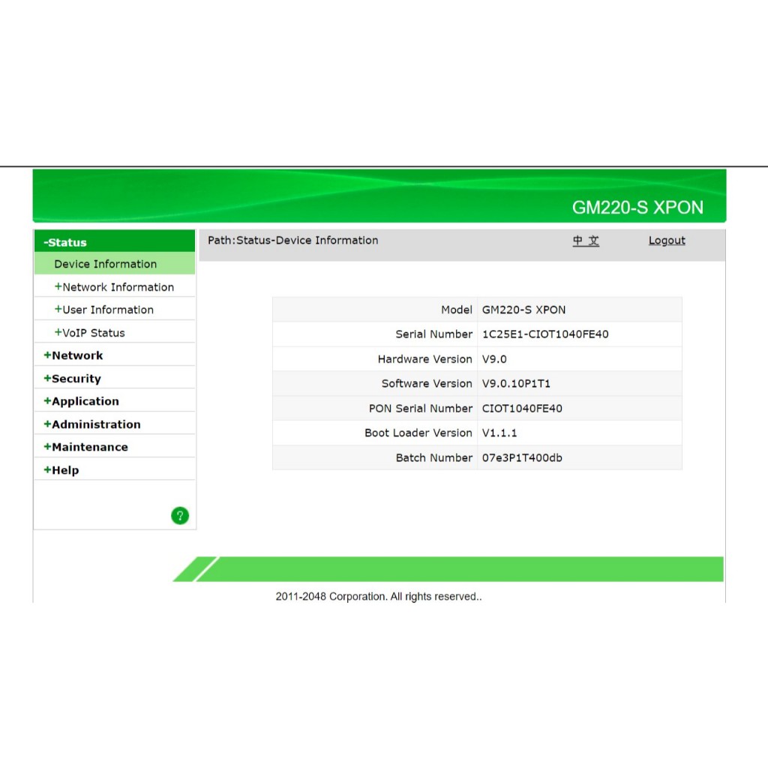Screen dimensions: 768x768
Task: Expand the Administration menu section
Action: coord(92,424)
